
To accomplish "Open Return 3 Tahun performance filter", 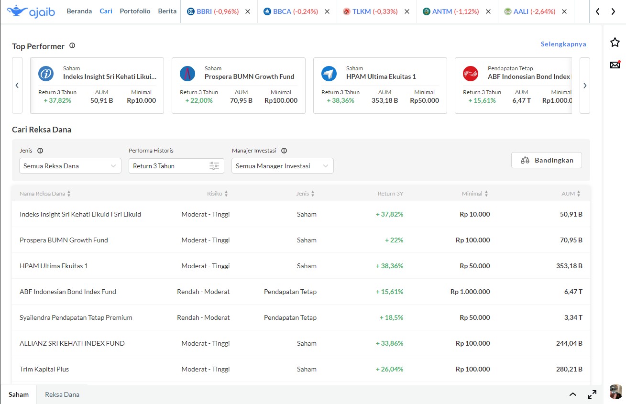I will point(176,166).
